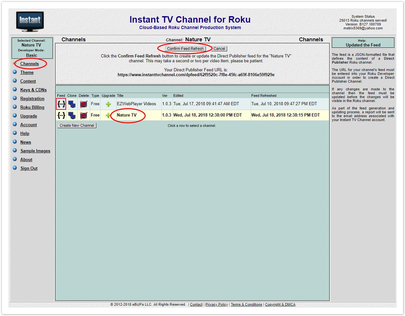Click the Instant TV logo
This screenshot has width=405, height=316.
point(30,22)
